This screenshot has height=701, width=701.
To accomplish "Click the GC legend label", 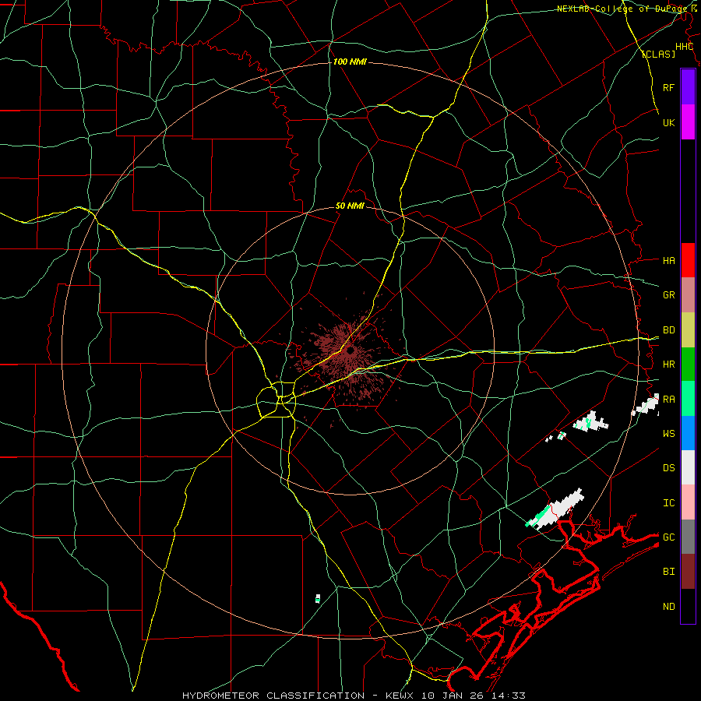I will tap(668, 537).
